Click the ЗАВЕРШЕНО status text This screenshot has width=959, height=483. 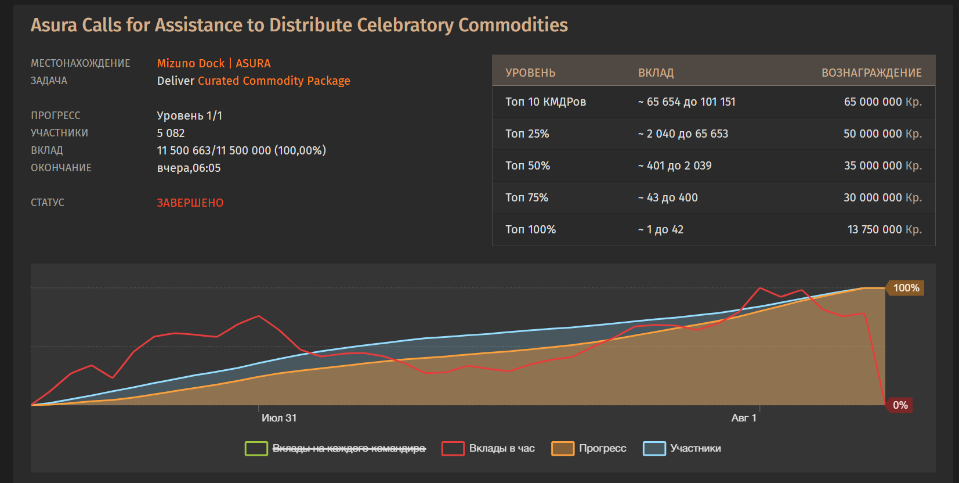tap(190, 203)
